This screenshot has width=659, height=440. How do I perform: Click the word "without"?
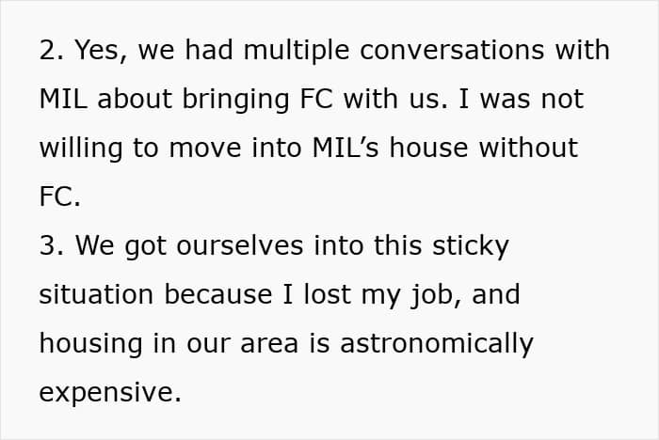tap(523, 149)
